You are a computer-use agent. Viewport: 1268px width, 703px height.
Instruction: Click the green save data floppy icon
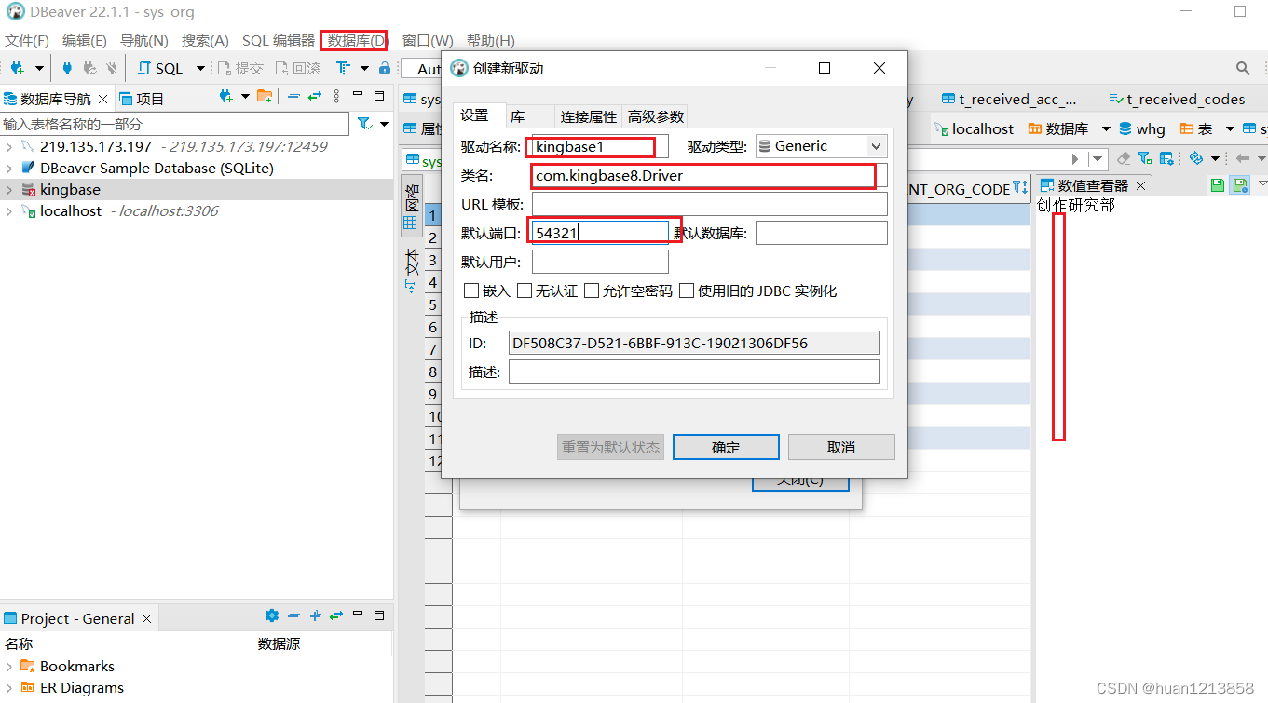pos(1218,185)
